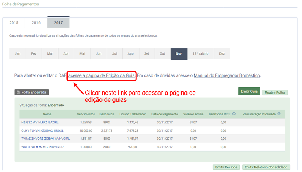Open employee TVRAZ ZNVORZ ZOEVH WVNVGIRL
Viewport: 302px width, 172px height.
[x=46, y=139]
